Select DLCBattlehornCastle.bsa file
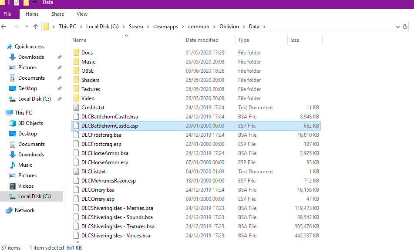Screen dimensions: 414x250 [110, 117]
